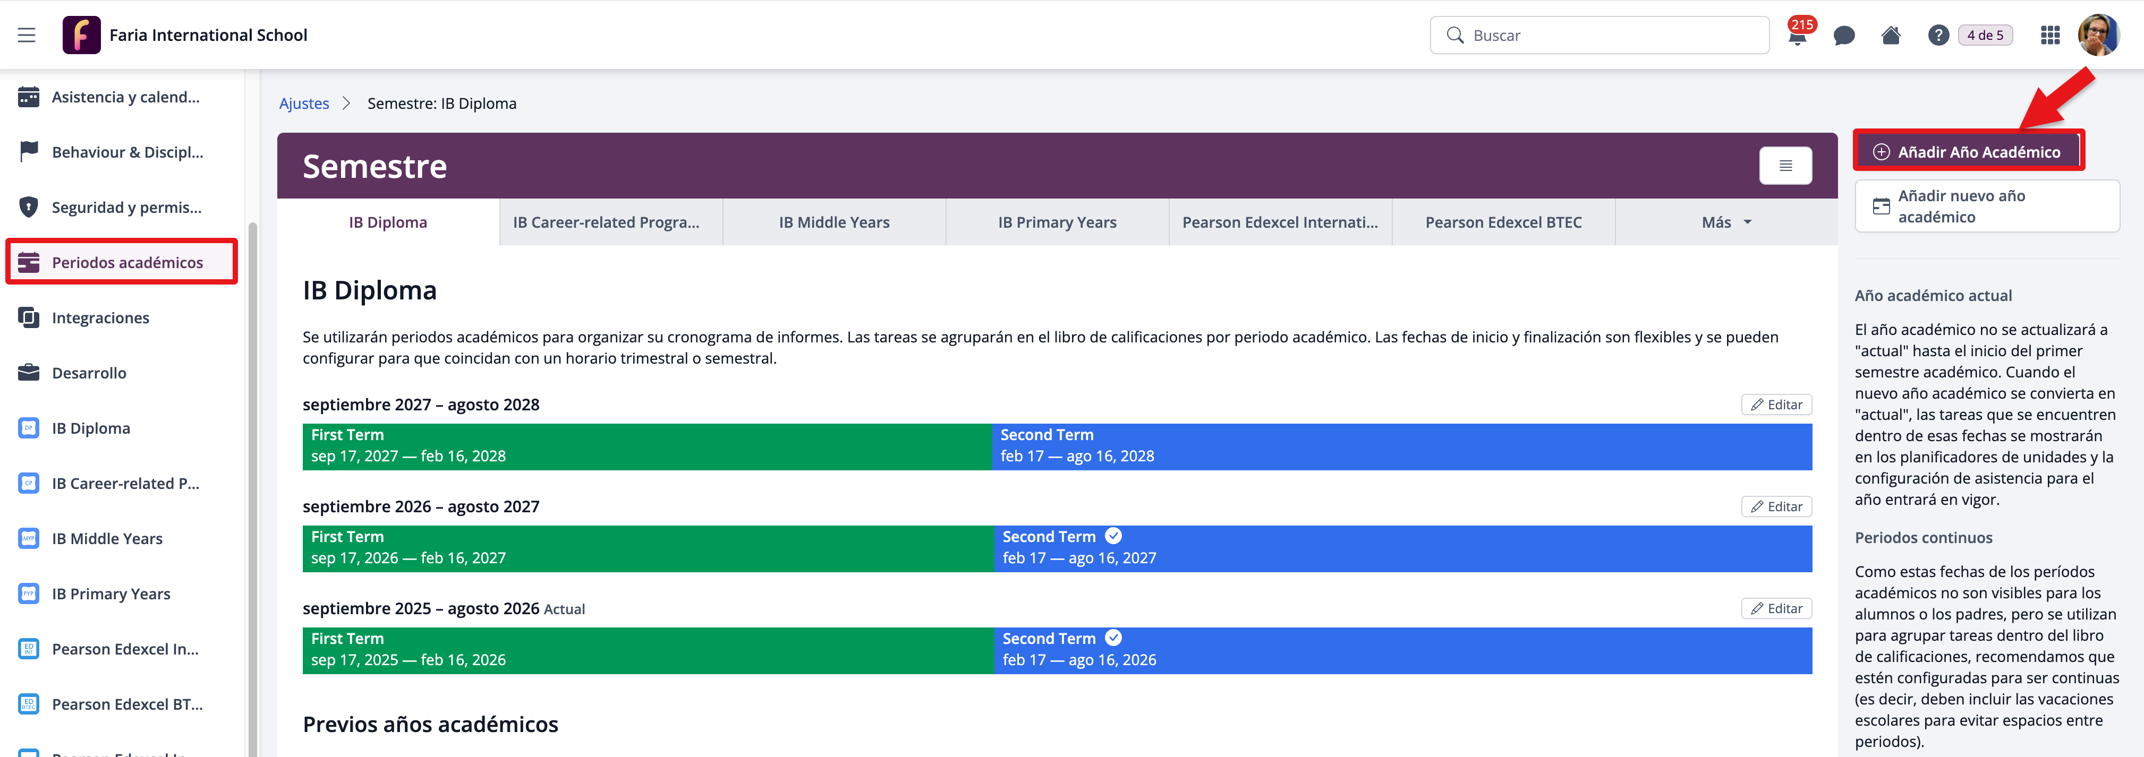Screen dimensions: 2144x757
Task: Open the hamburger navigation menu
Action: coord(27,35)
